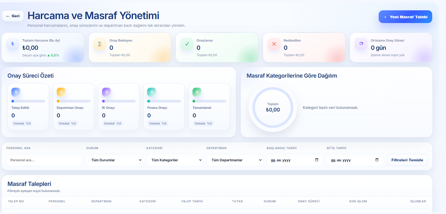Go back with the Geri button

(x=13, y=16)
